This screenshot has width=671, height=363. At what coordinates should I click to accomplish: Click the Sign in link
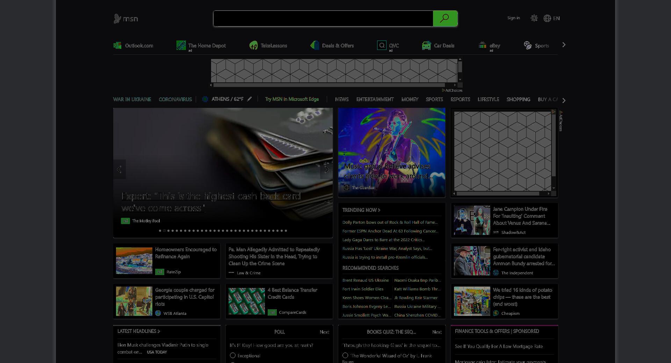coord(513,18)
